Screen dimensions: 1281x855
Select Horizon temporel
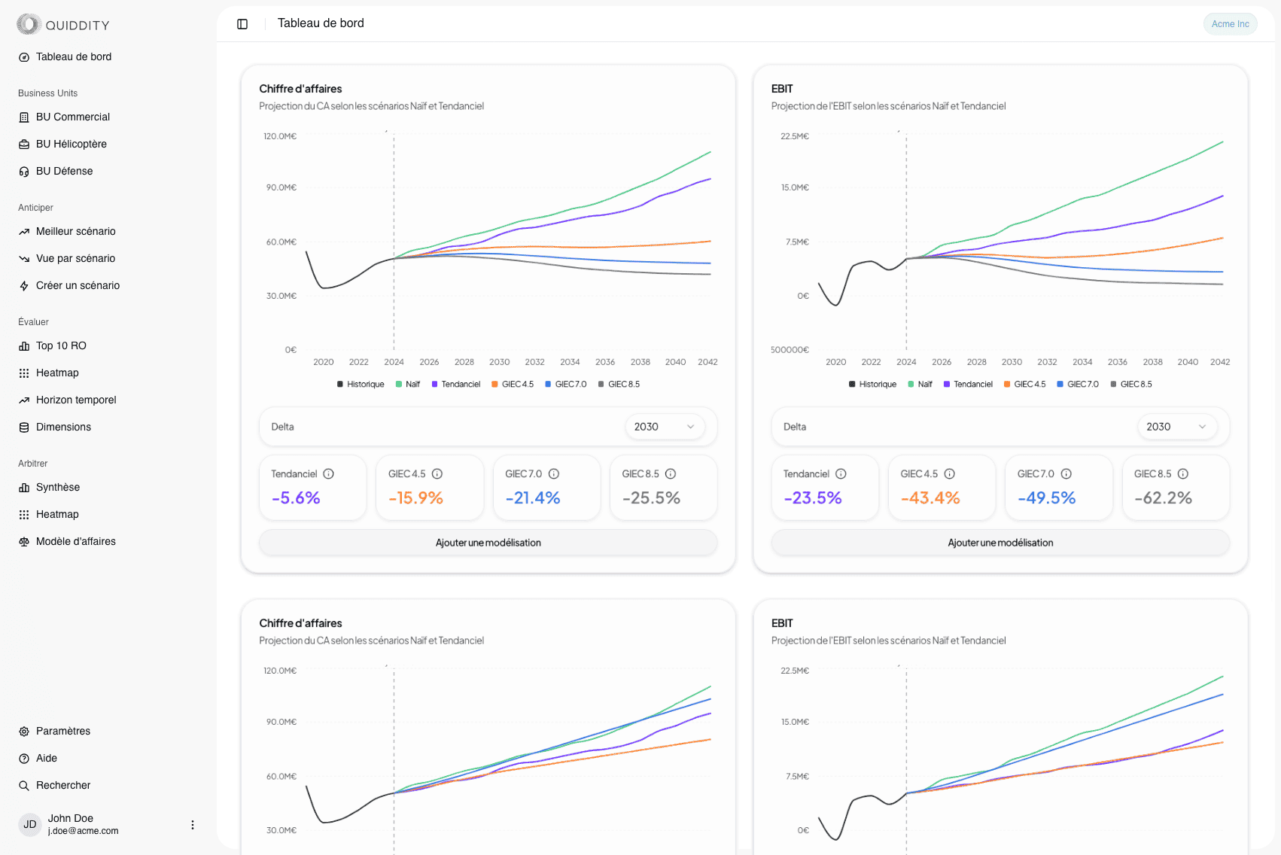point(75,400)
